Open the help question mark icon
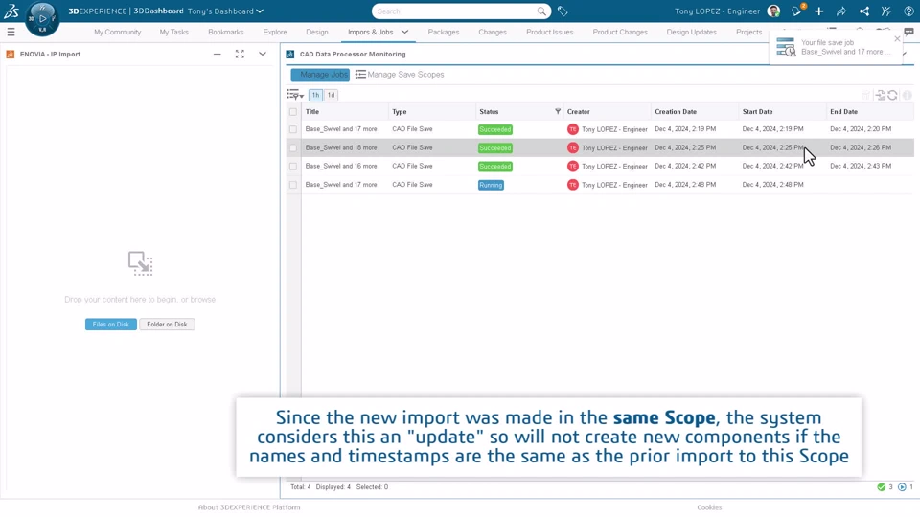920x517 pixels. coord(908,11)
